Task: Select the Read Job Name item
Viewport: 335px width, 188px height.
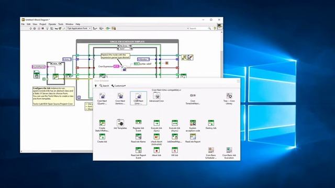Action: (138, 138)
